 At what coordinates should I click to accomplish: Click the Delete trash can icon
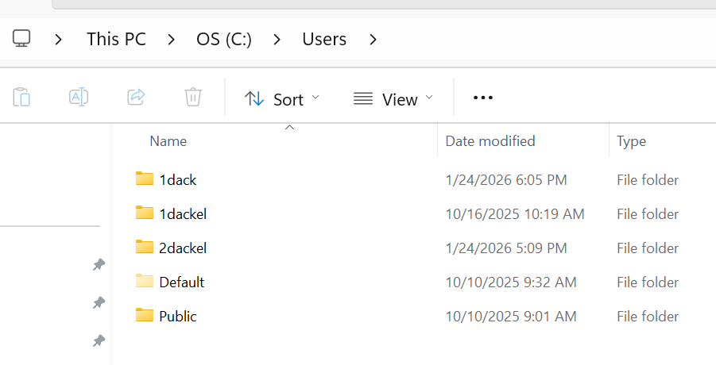[192, 98]
